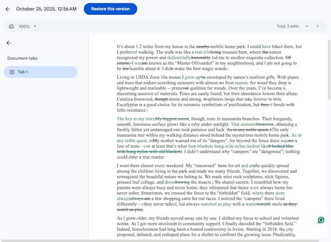
Task: Go back from version history view
Action: [8, 9]
